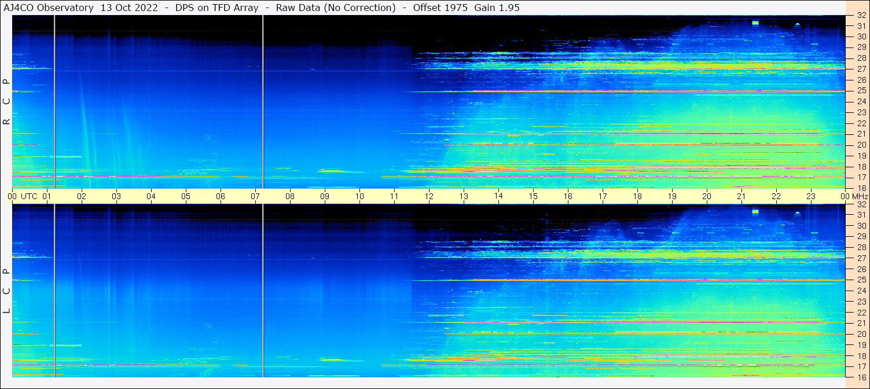Viewport: 870px width, 389px height.
Task: Click the 14 hour tick on UTC axis
Action: click(498, 196)
